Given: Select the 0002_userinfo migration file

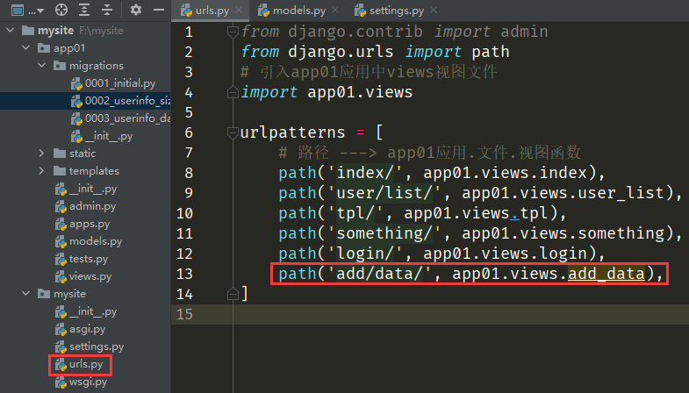Looking at the screenshot, I should click(x=120, y=101).
